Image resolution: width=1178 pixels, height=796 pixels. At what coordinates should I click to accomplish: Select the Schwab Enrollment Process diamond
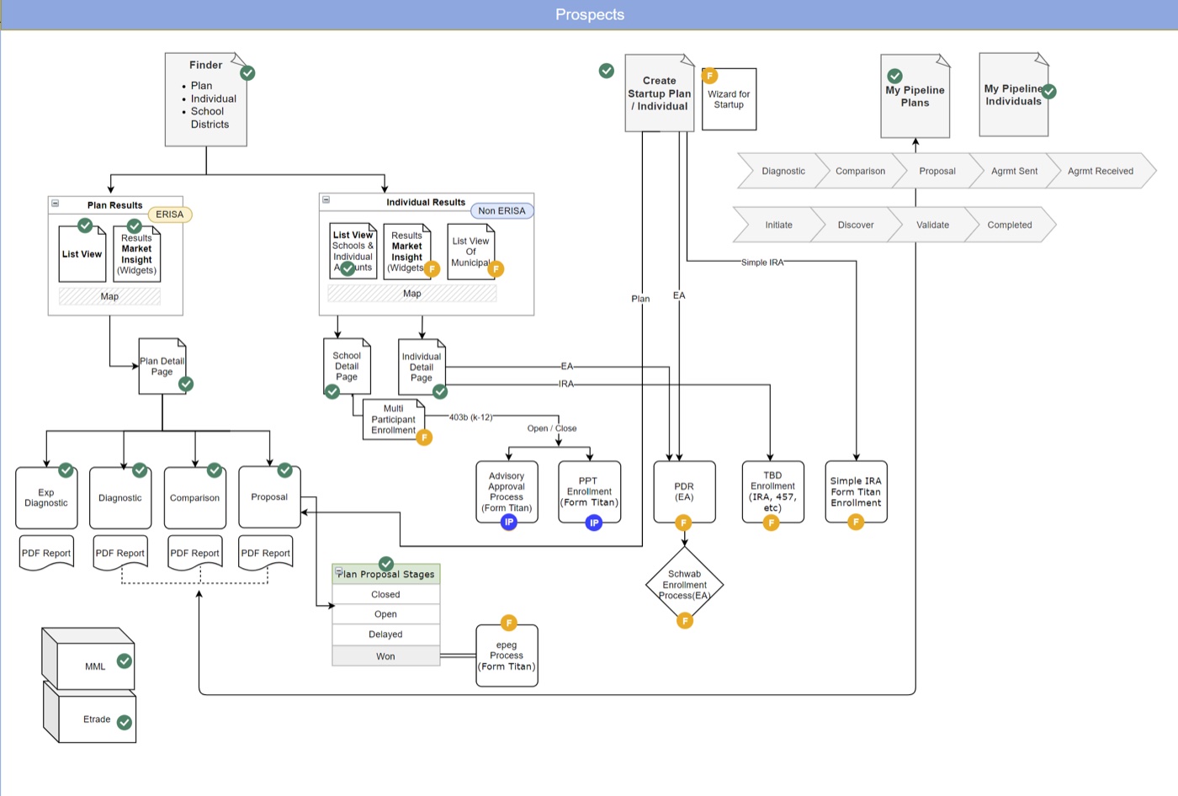[x=685, y=585]
